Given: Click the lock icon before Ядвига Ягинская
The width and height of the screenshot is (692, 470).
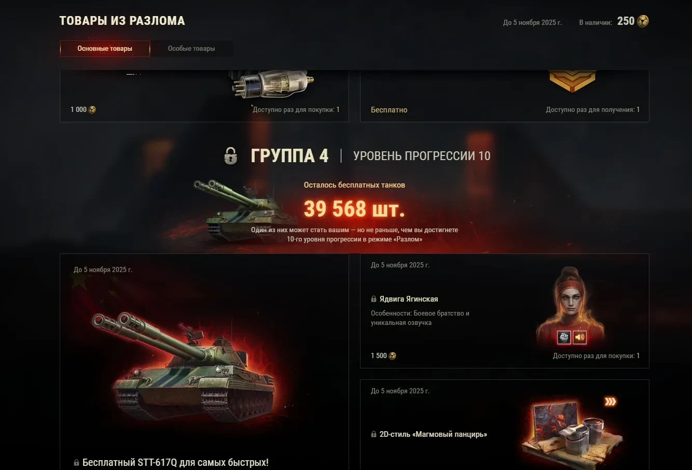Looking at the screenshot, I should pos(373,299).
